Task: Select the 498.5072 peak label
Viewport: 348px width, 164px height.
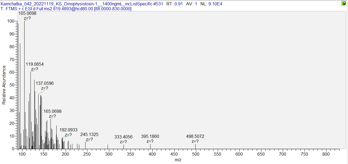Action: coord(195,137)
